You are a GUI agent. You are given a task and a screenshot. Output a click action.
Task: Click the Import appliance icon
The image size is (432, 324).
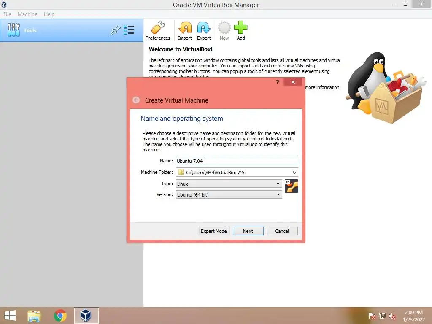pos(185,30)
